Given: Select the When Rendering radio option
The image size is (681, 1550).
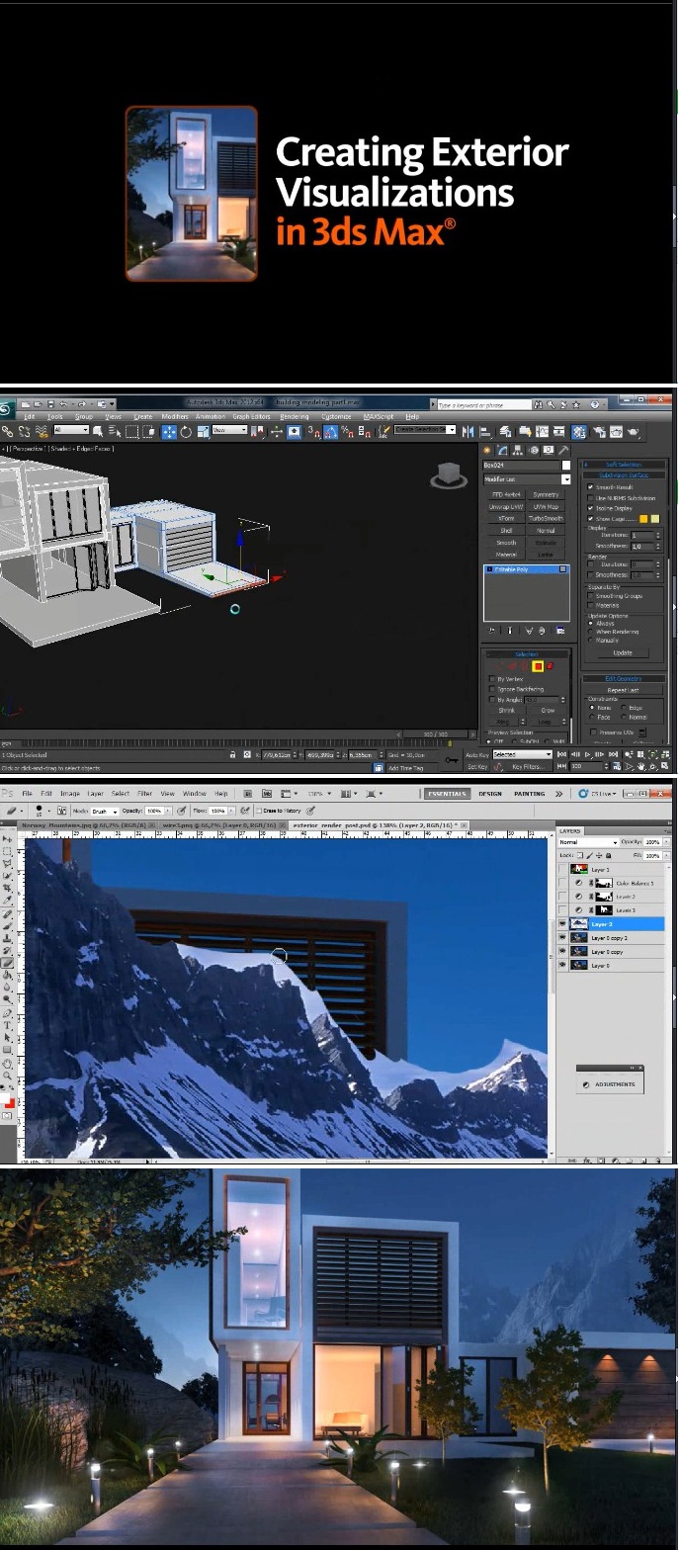Looking at the screenshot, I should tap(591, 632).
